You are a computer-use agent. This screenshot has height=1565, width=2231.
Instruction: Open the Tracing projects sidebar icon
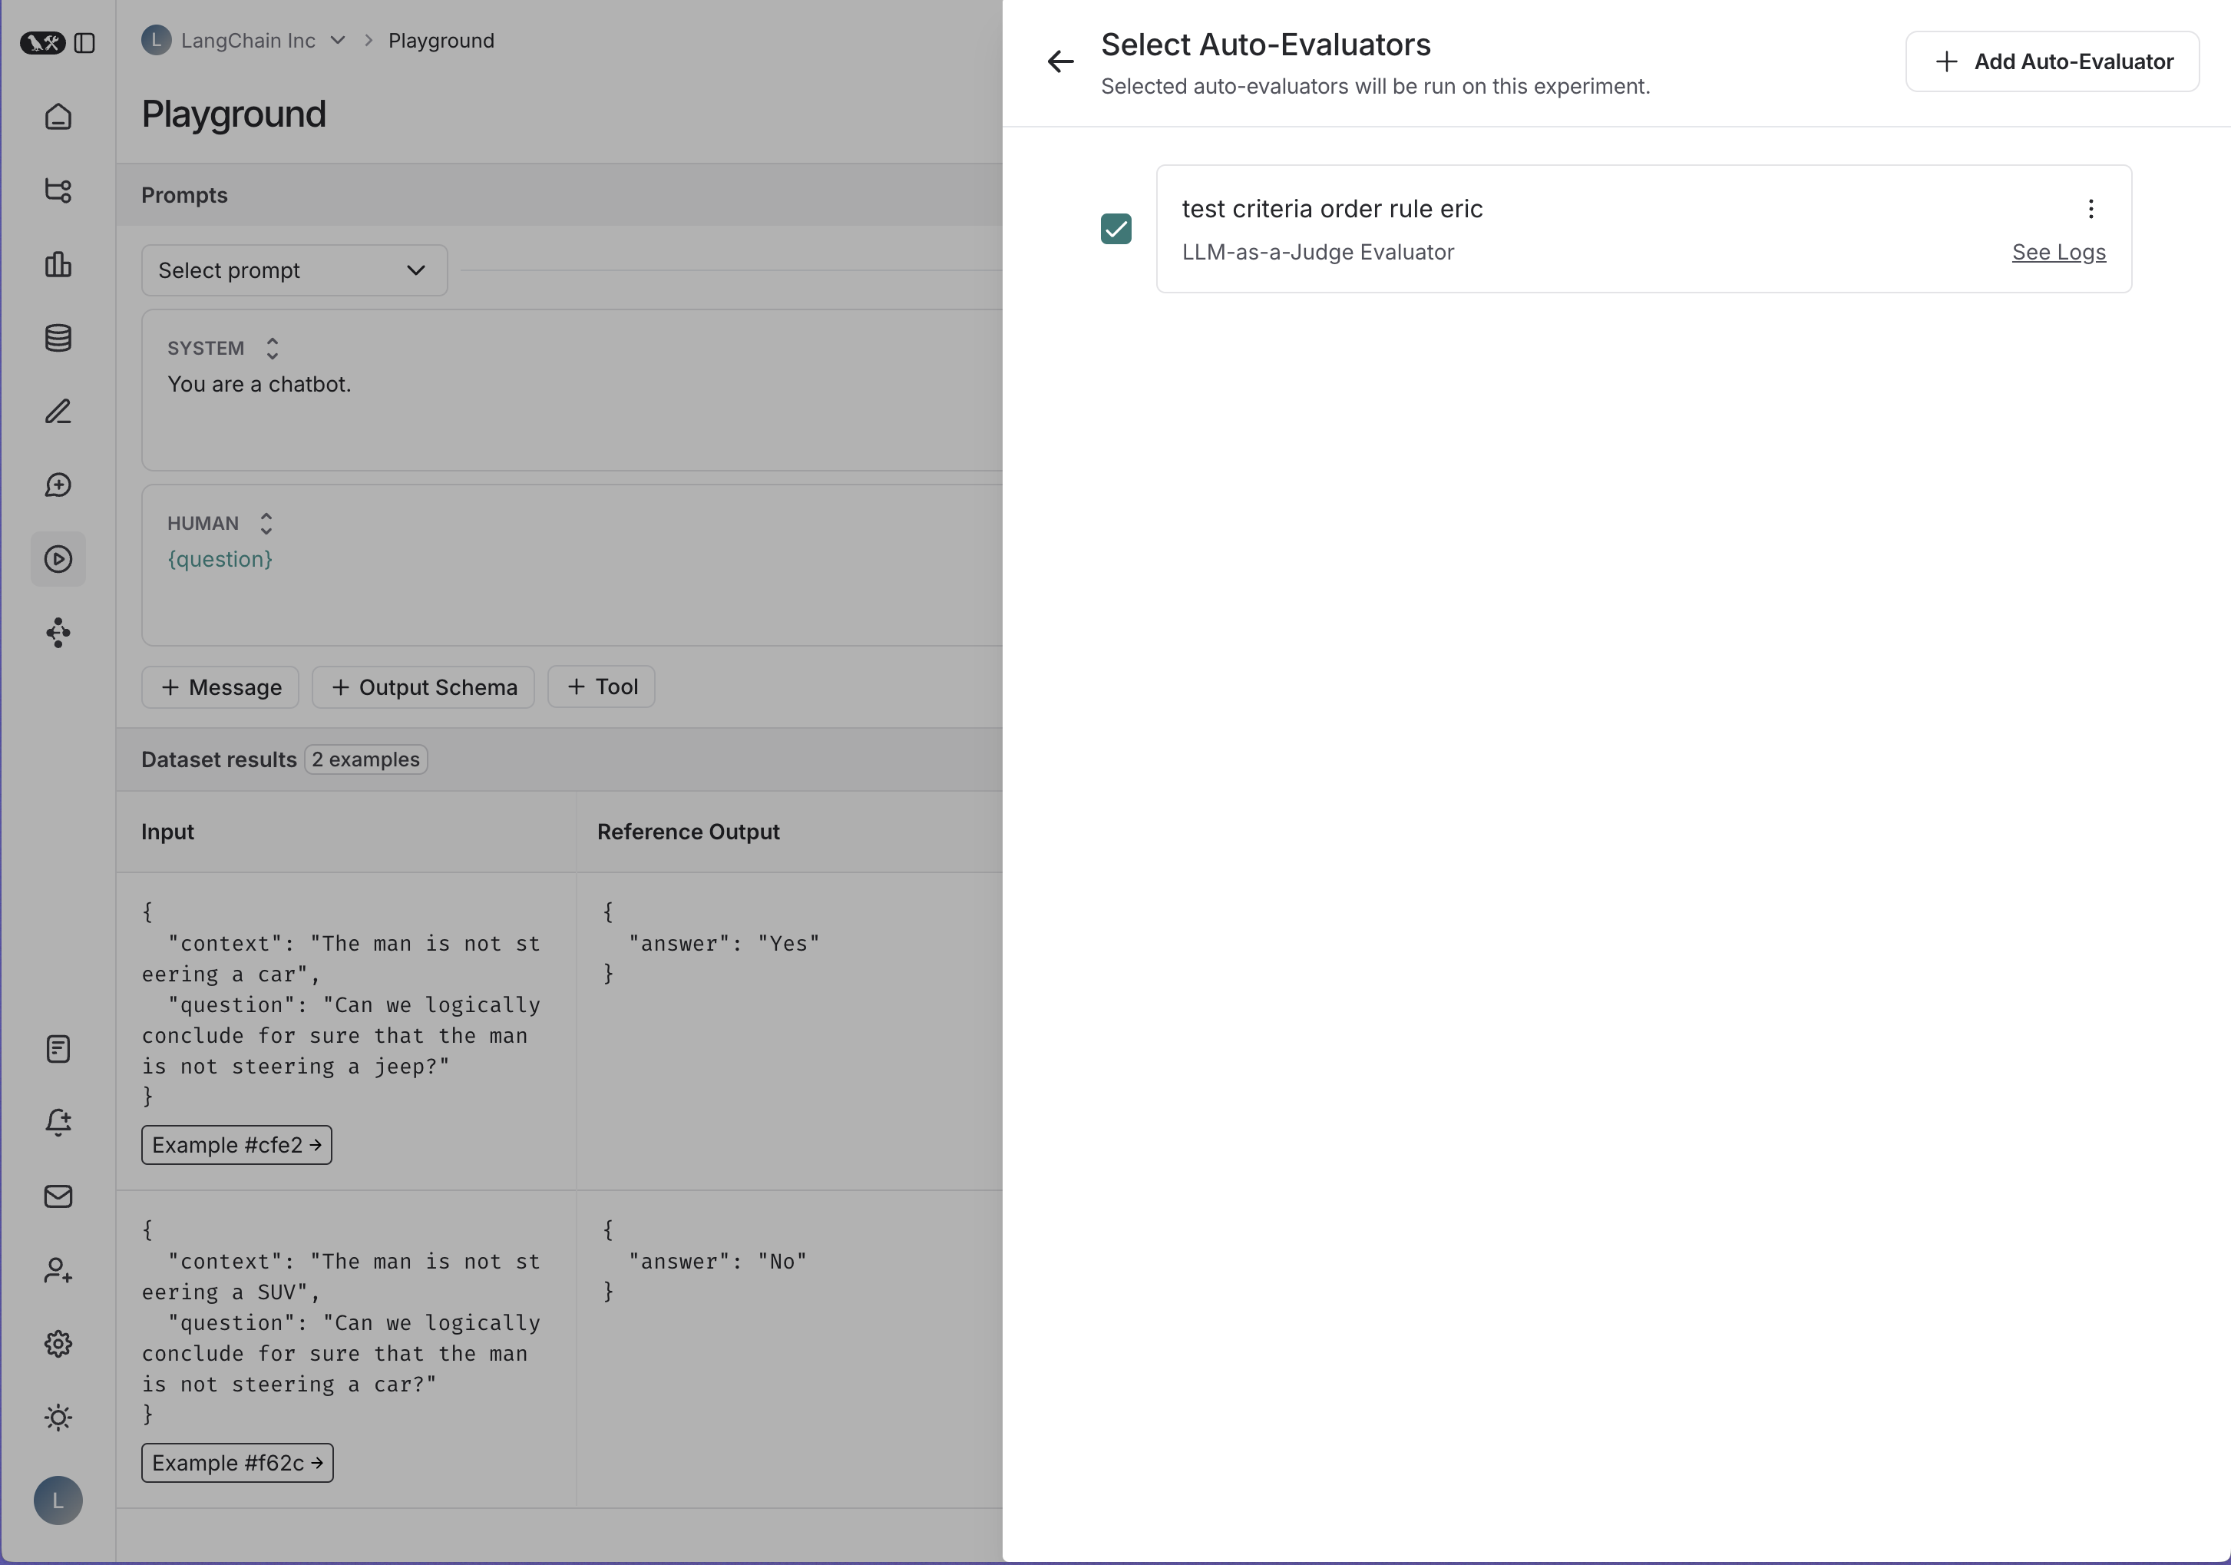tap(58, 191)
